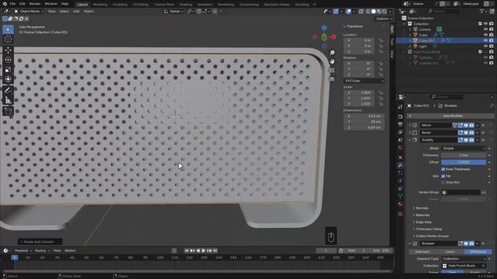Select the Scale tool

coord(9,70)
